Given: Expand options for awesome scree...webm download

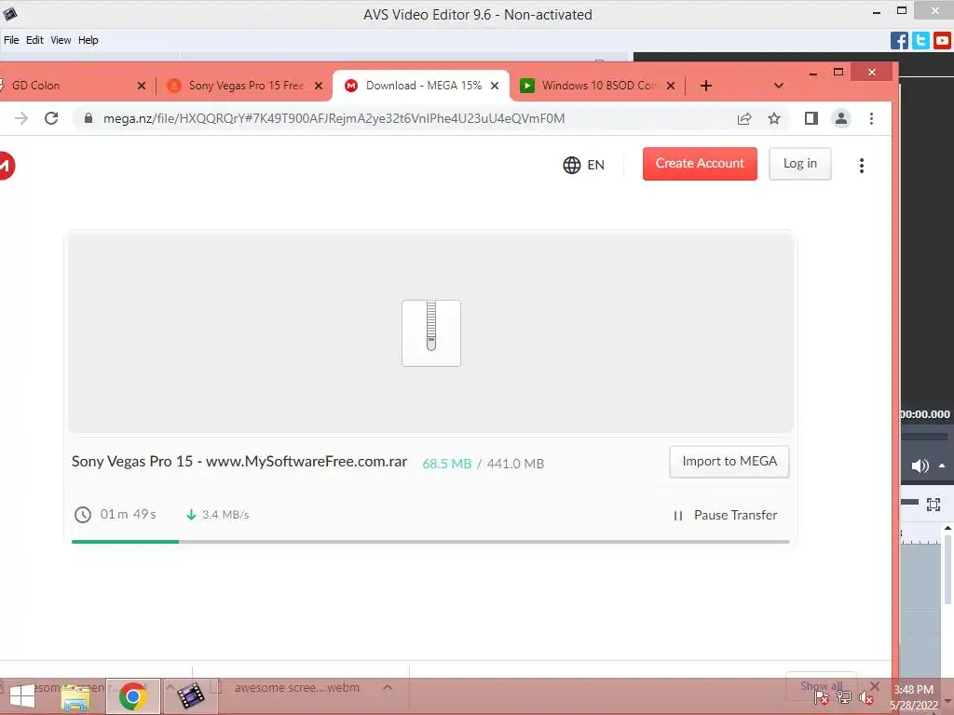Looking at the screenshot, I should pos(387,688).
